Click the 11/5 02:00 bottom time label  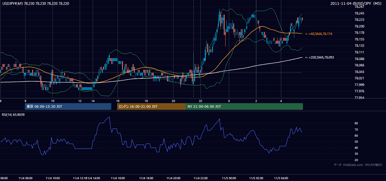pyautogui.click(x=256, y=178)
